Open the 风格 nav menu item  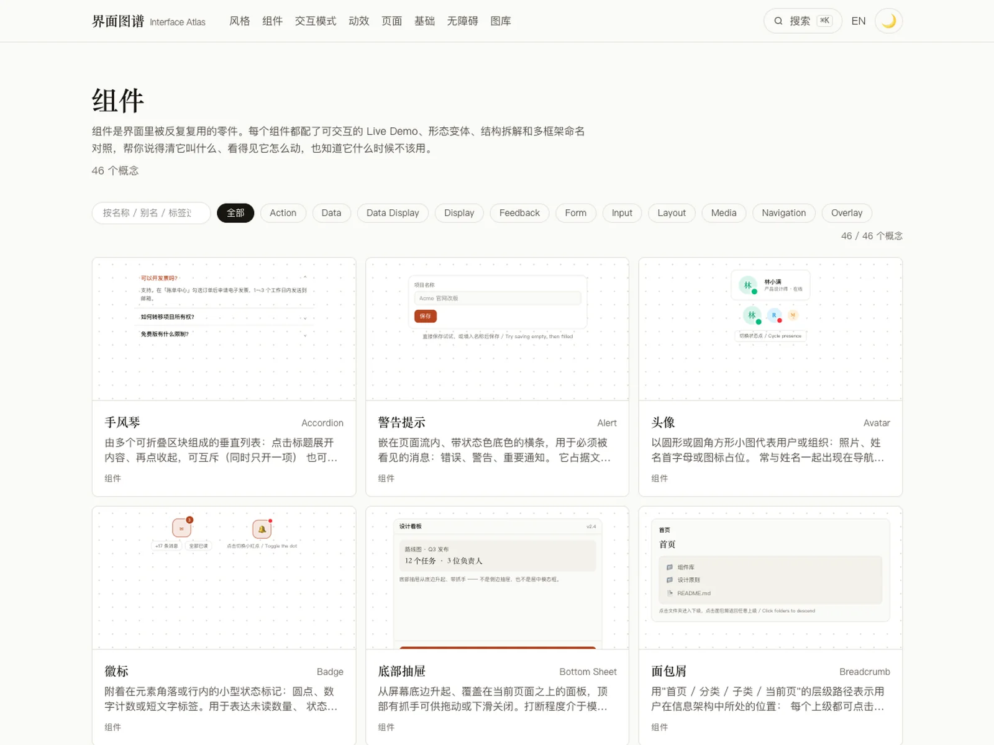[239, 21]
